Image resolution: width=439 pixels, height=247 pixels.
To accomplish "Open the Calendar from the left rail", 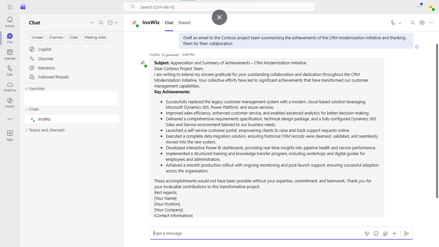I will click(10, 54).
